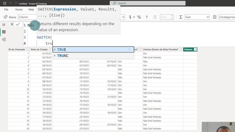Viewport: 235px width, 132px height.
Task: Open the Data de Criação column filter
Action: (x=51, y=49)
